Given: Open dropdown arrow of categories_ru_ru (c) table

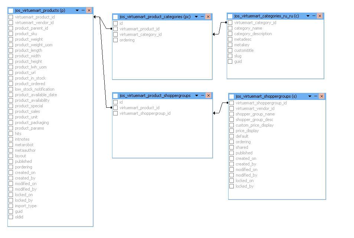Looking at the screenshot, I should (x=308, y=16).
